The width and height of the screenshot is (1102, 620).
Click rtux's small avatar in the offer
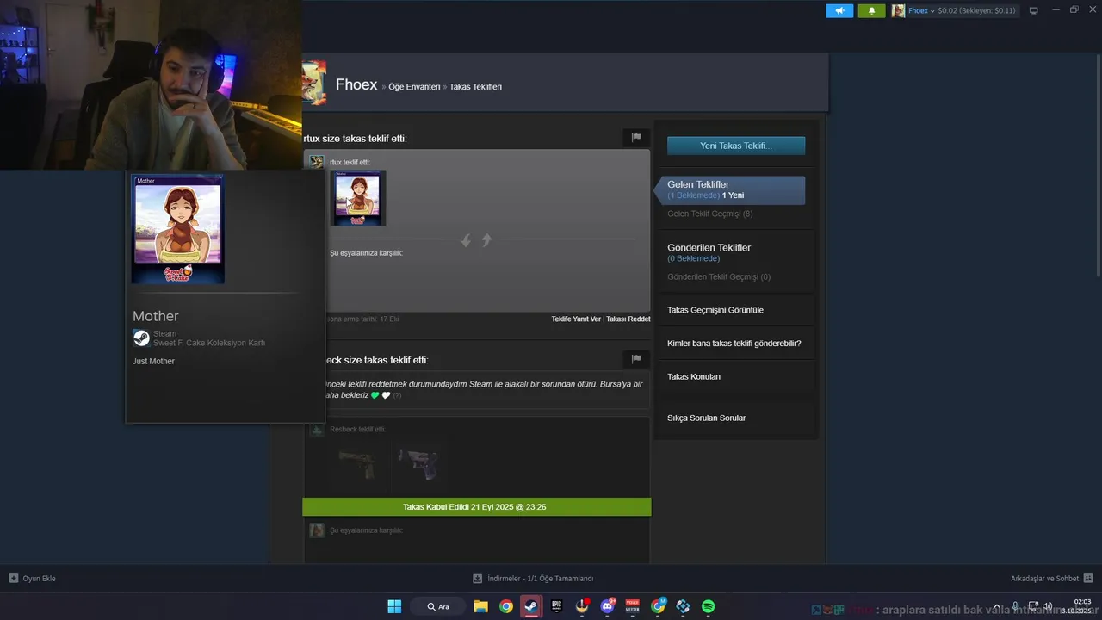[316, 162]
